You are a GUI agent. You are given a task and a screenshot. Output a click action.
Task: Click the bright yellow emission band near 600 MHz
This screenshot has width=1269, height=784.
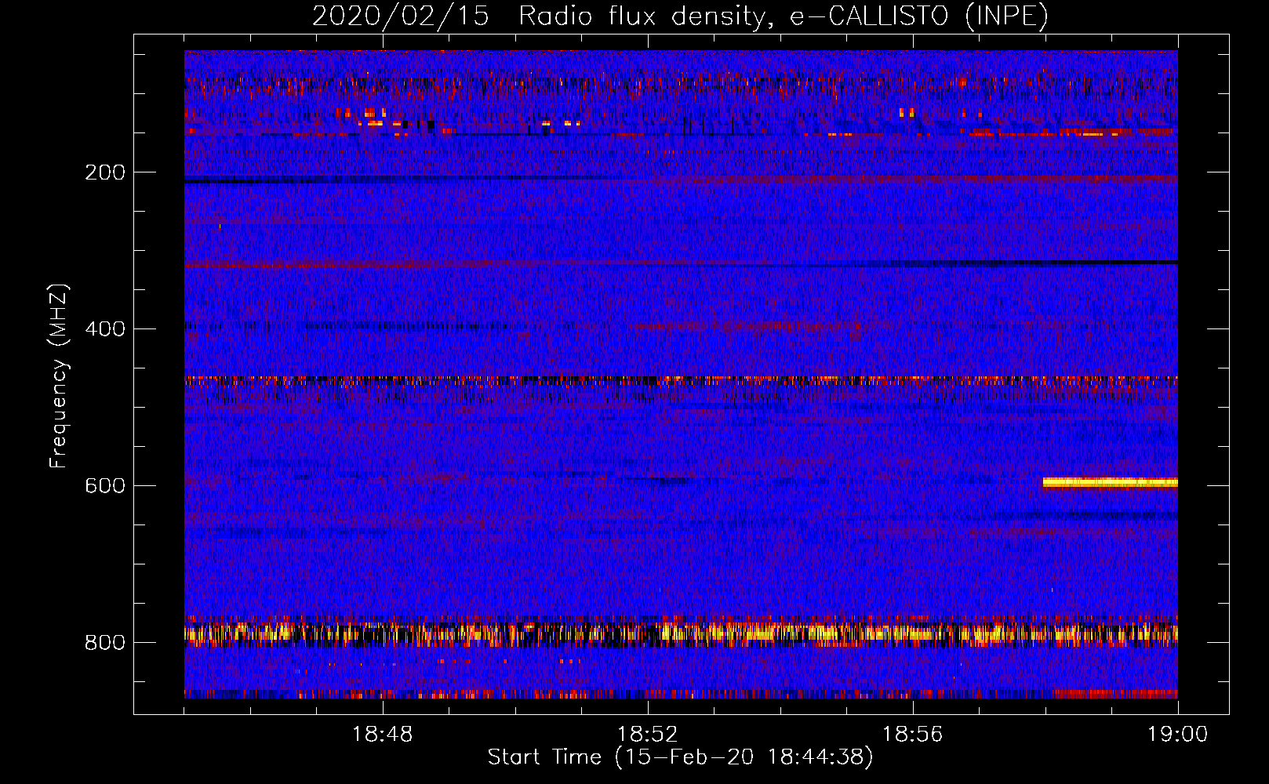point(1110,483)
